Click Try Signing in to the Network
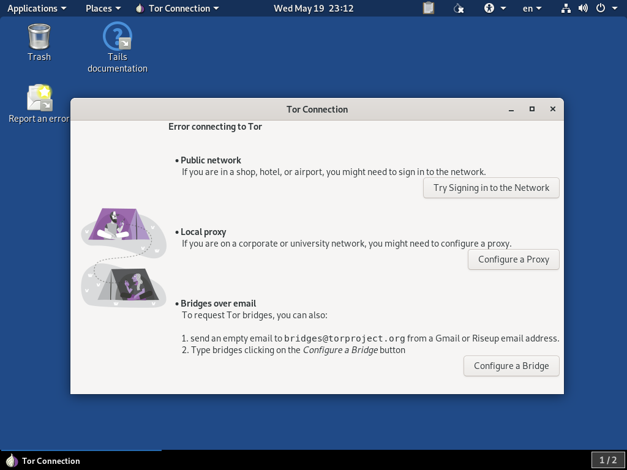627x470 pixels. (x=491, y=188)
